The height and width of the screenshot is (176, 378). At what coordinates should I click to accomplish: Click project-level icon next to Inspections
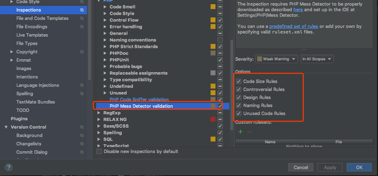[82, 10]
